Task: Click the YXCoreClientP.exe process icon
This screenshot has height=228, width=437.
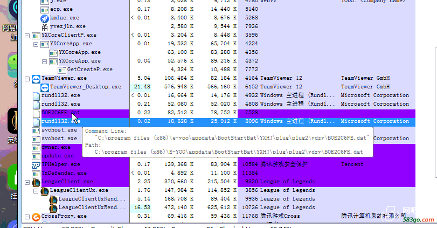Action: [x=36, y=36]
